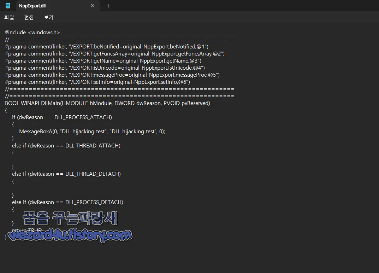This screenshot has width=379, height=273.
Task: Click the beNotified export pragma line
Action: pos(107,46)
